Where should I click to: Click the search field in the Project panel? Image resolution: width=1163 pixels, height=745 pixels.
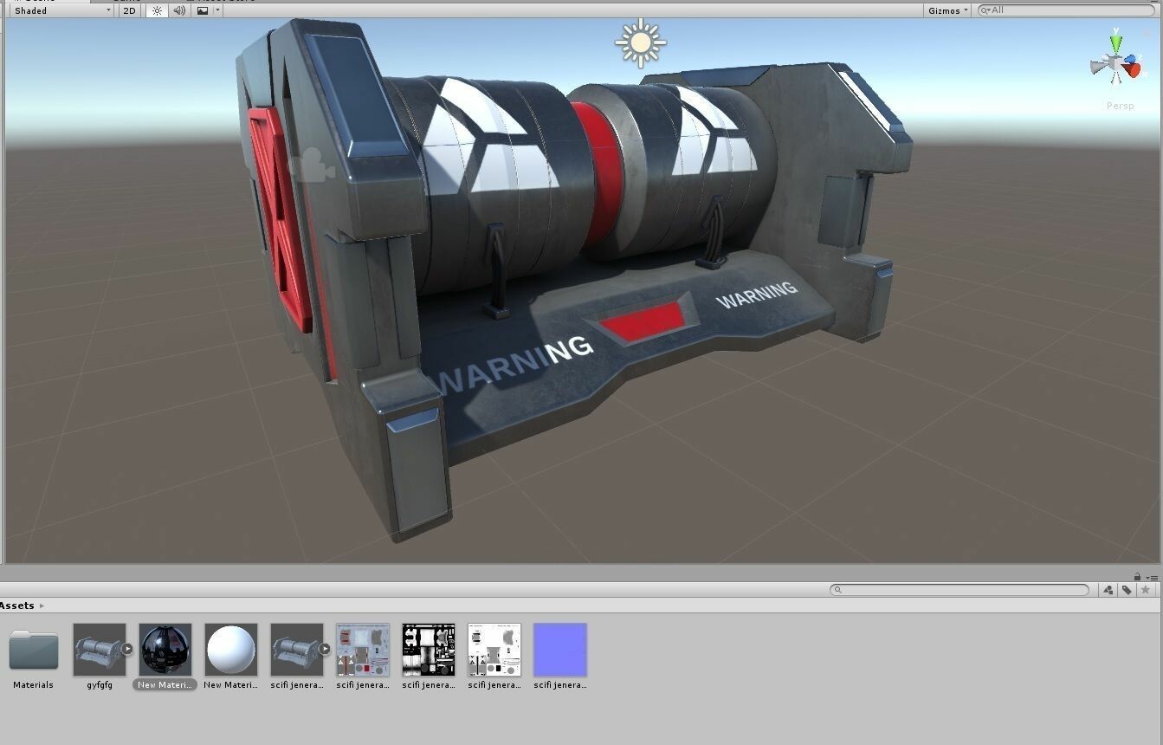[961, 589]
